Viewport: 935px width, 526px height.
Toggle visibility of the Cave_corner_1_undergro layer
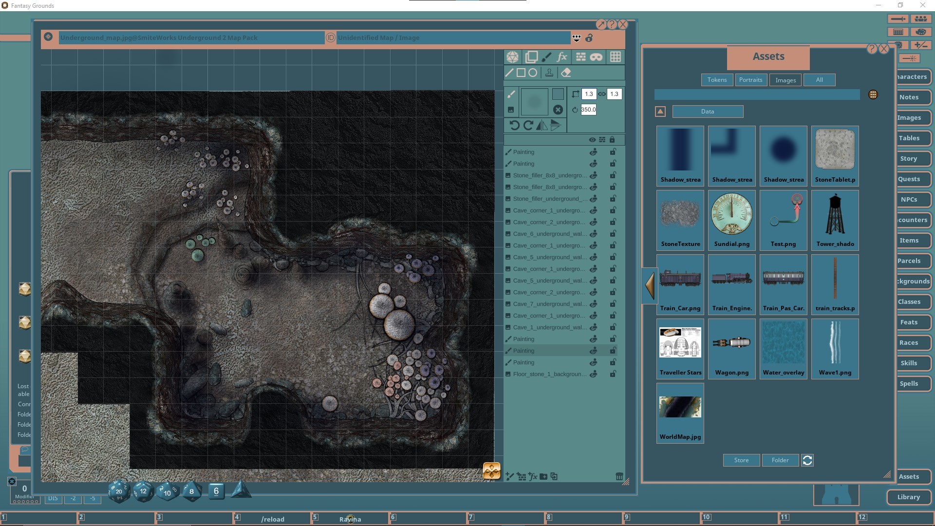[x=594, y=210]
